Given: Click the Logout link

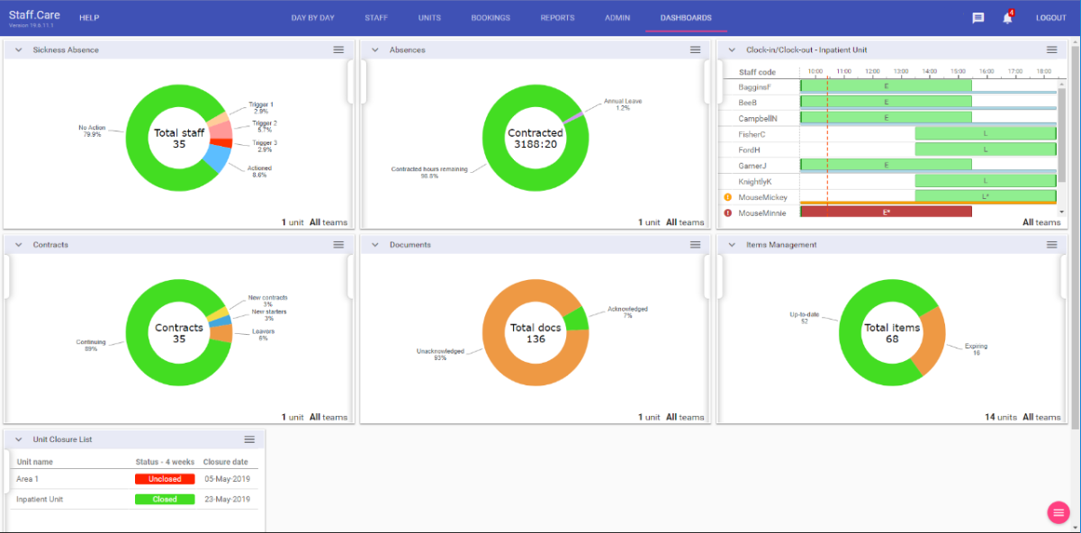Looking at the screenshot, I should (x=1050, y=18).
